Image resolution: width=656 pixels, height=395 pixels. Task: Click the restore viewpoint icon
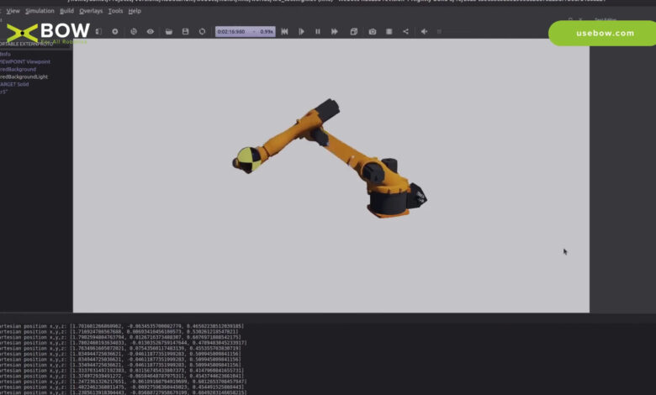click(134, 31)
